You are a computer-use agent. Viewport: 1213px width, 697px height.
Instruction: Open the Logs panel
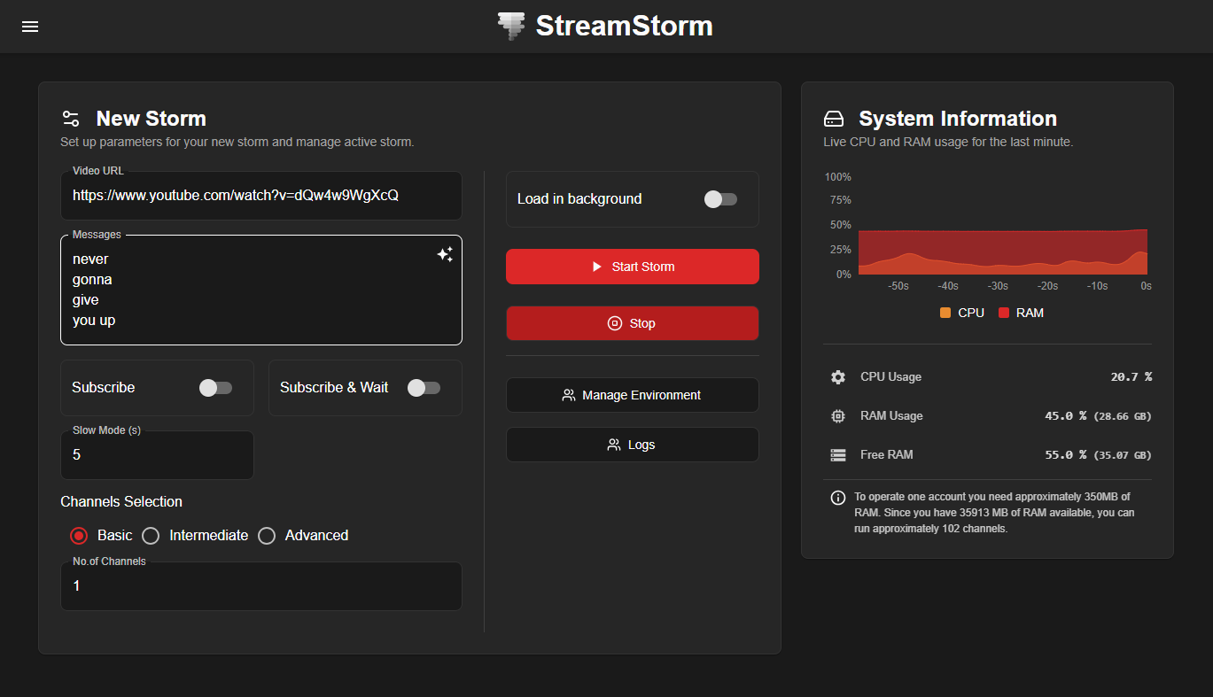[632, 444]
